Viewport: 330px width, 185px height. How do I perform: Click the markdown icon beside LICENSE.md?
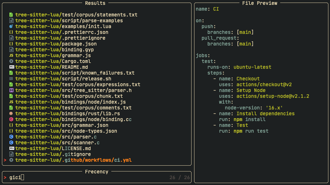tap(12, 149)
